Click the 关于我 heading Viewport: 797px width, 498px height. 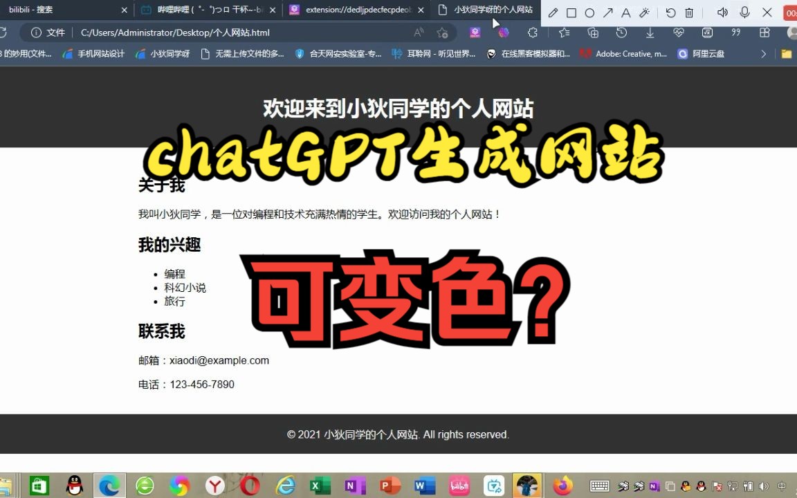coord(161,185)
